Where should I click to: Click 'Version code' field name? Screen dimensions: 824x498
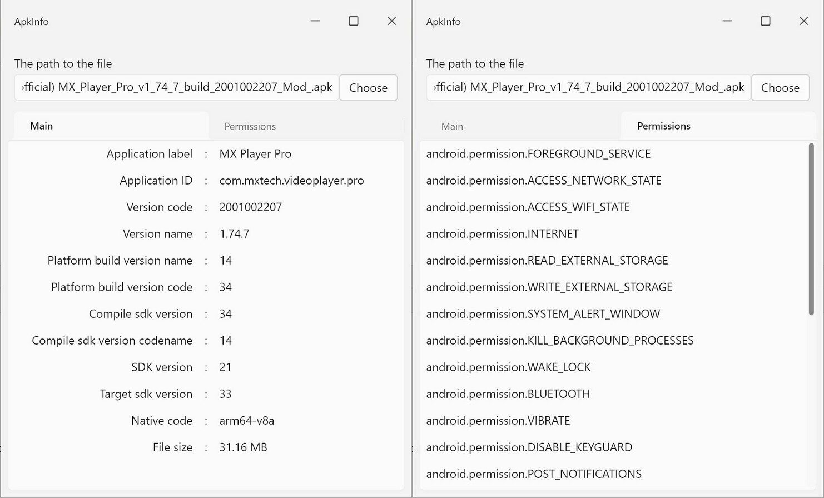pos(160,207)
